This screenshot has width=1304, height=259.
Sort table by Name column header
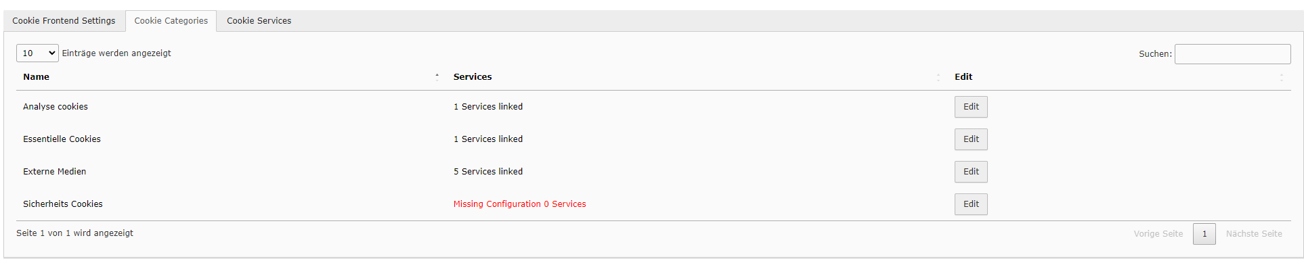coord(36,77)
